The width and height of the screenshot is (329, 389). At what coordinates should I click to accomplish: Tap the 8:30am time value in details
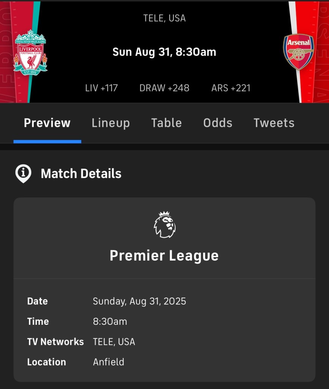pos(110,321)
